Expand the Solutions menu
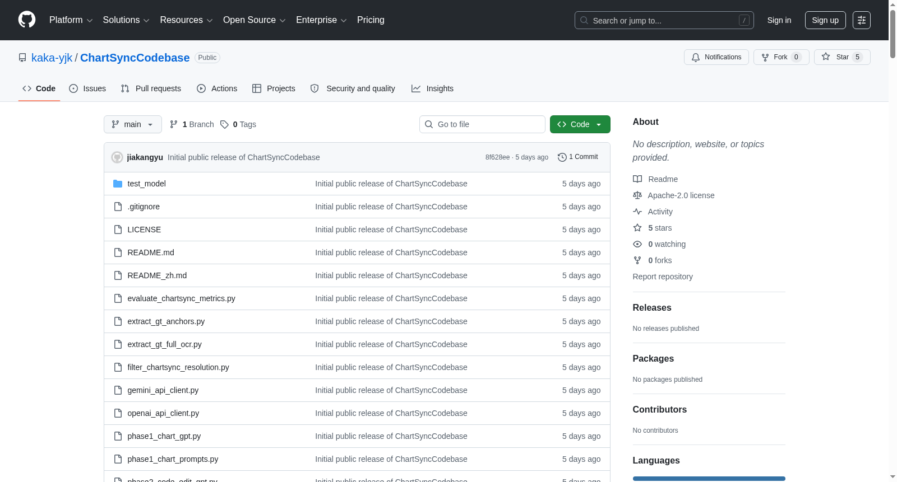Image resolution: width=897 pixels, height=482 pixels. pyautogui.click(x=126, y=20)
